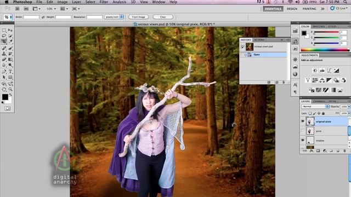Image resolution: width=351 pixels, height=197 pixels.
Task: Add a Brightness/Contrast adjustment
Action: point(315,71)
